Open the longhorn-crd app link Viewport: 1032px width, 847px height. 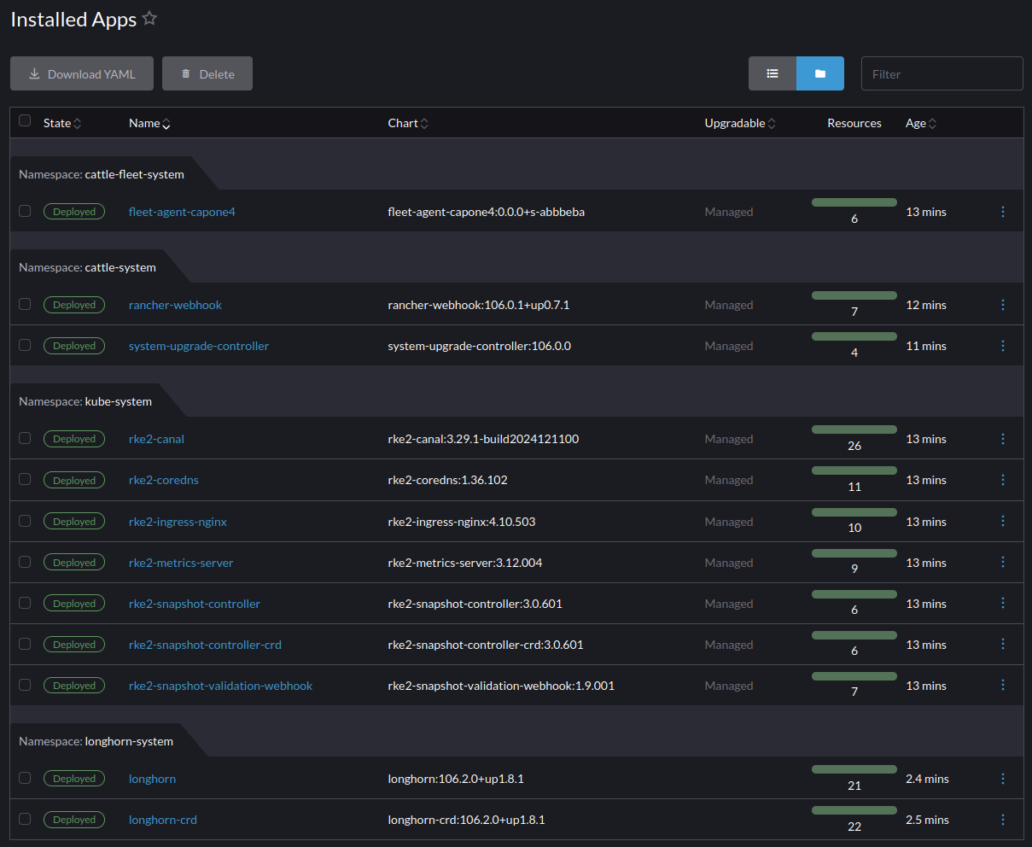pyautogui.click(x=163, y=820)
